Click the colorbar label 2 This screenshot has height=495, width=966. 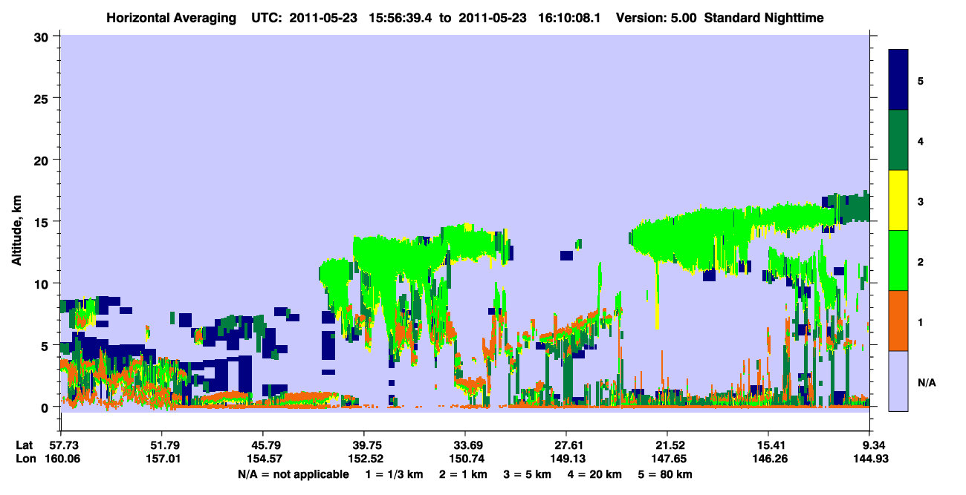click(921, 262)
